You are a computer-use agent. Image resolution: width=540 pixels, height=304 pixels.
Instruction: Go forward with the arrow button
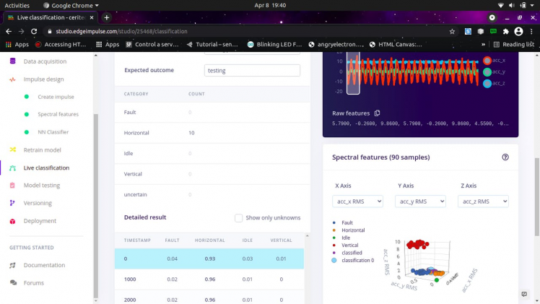pyautogui.click(x=21, y=31)
